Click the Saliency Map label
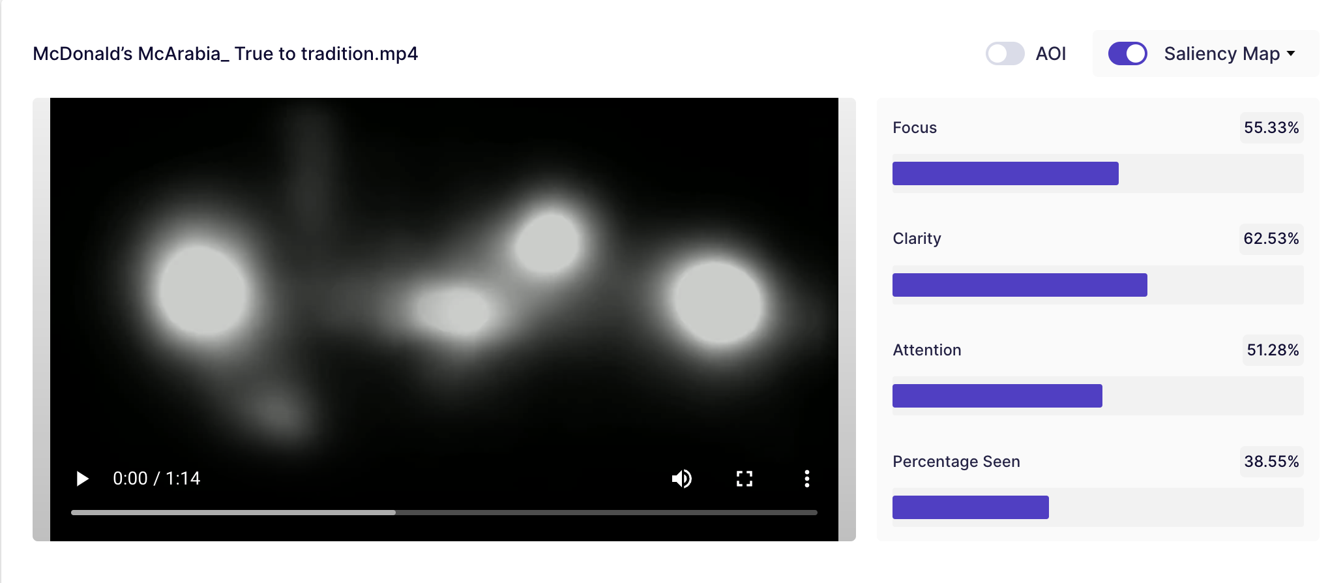The height and width of the screenshot is (583, 1343). coord(1222,53)
